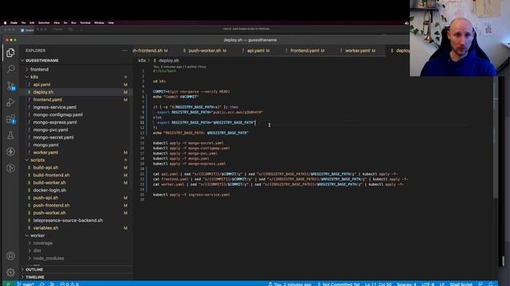Open build-frontend.sh script
The width and height of the screenshot is (510, 286).
pos(51,175)
